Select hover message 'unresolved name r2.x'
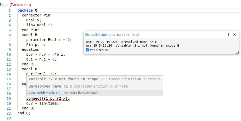This screenshot has height=121, width=241. tap(50, 86)
